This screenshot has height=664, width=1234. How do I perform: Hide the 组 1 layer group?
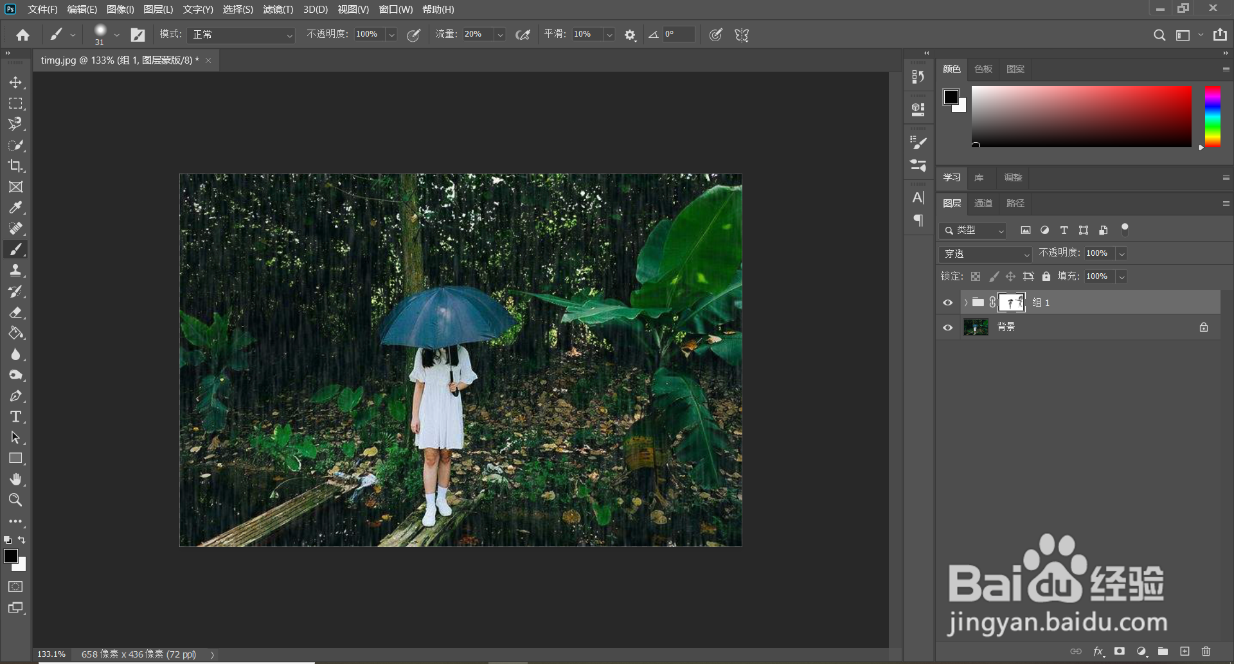click(x=947, y=303)
